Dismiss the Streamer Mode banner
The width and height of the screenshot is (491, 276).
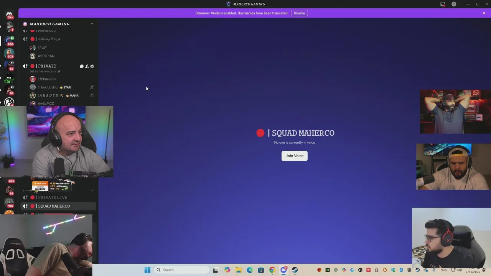(484, 13)
